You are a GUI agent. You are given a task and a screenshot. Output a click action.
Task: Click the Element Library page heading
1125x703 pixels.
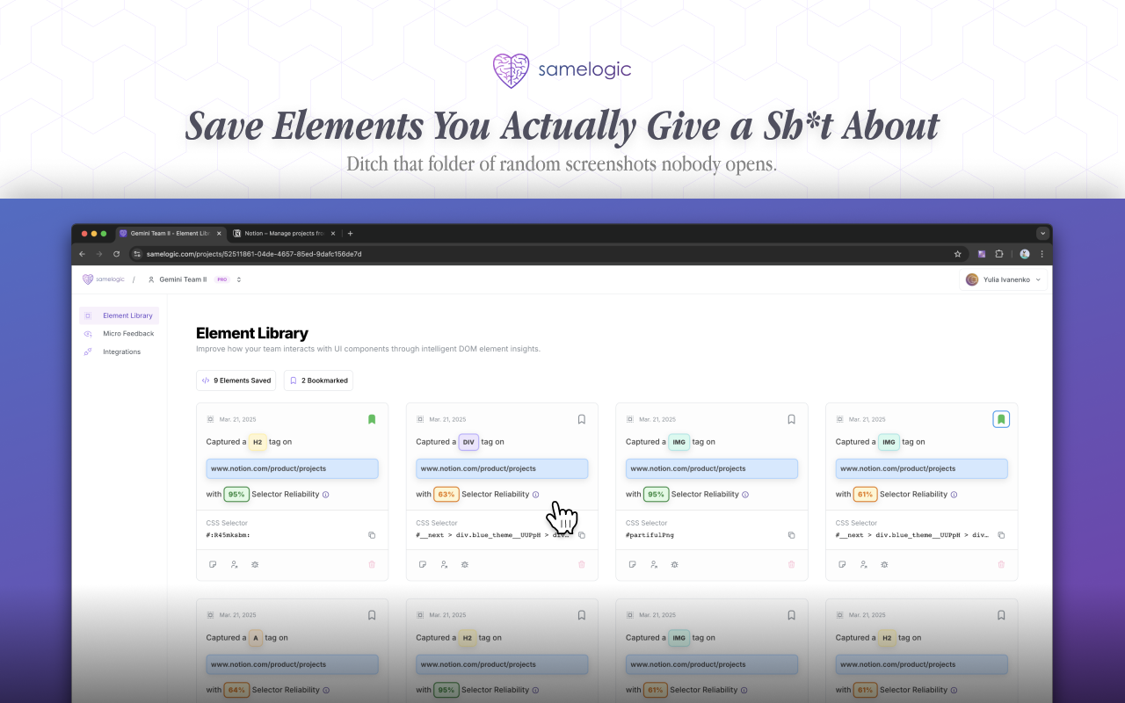252,333
